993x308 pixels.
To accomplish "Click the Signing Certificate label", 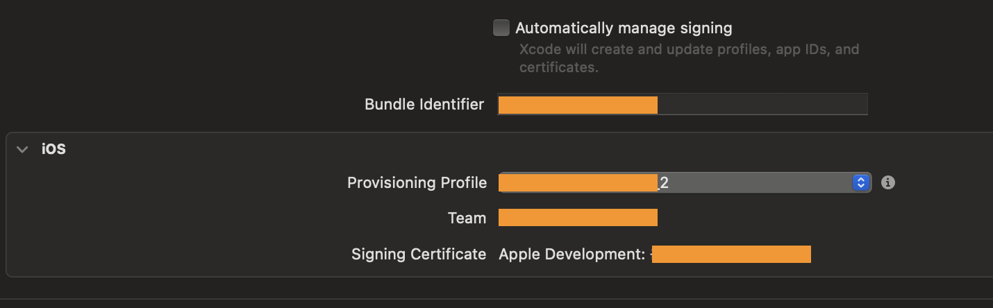I will pyautogui.click(x=419, y=255).
